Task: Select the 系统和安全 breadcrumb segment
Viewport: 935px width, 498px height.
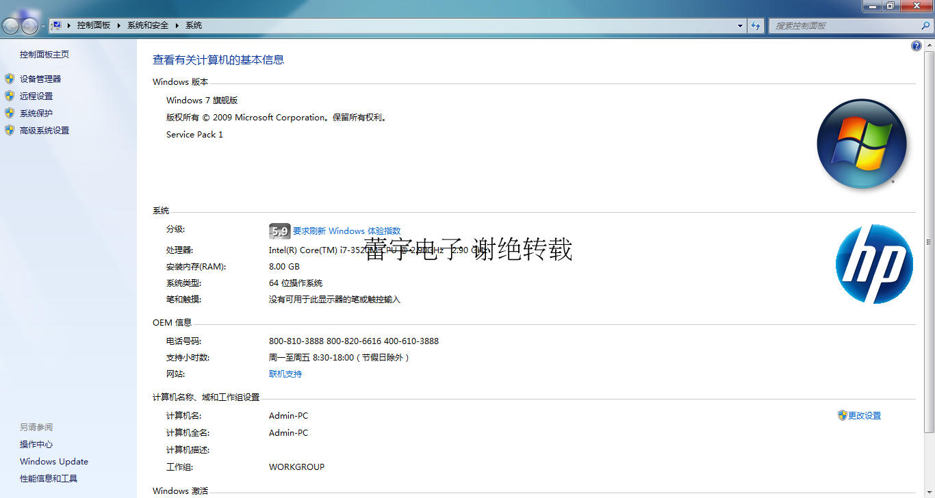Action: point(148,25)
